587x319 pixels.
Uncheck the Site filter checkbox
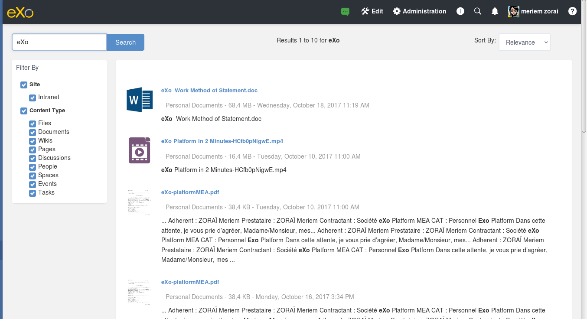(24, 85)
